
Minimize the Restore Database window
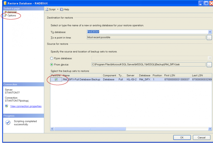[201, 3]
